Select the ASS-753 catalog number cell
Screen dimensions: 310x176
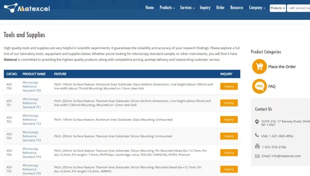click(9, 136)
